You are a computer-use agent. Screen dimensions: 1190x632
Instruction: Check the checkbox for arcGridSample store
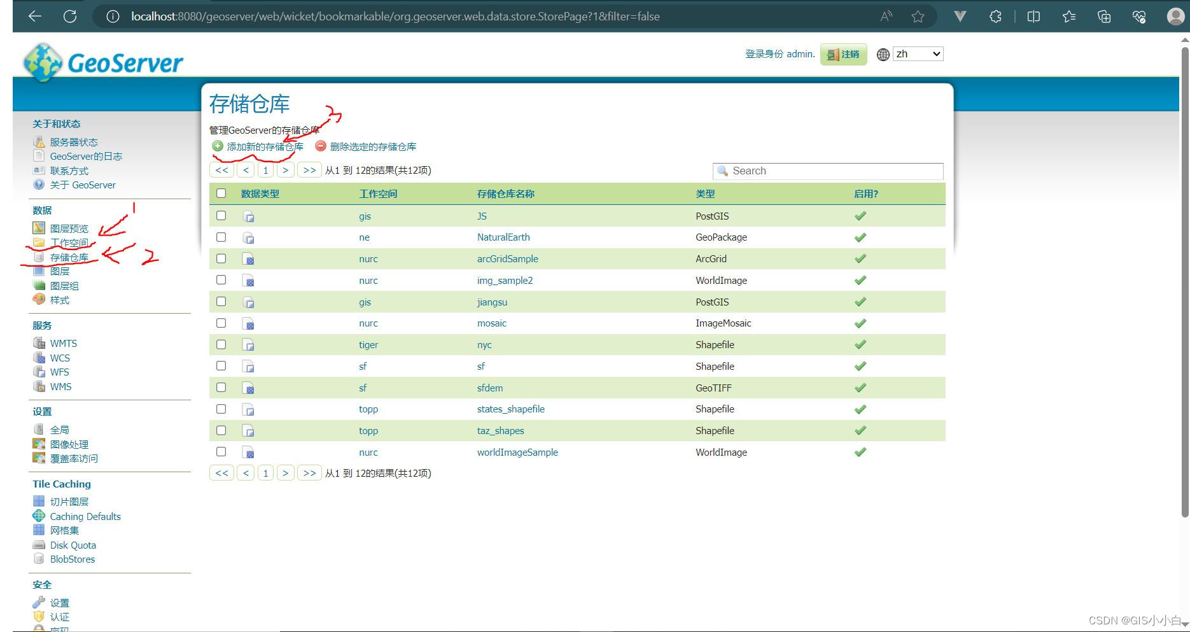click(x=221, y=258)
